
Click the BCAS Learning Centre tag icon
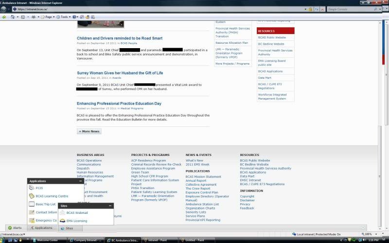point(32,196)
